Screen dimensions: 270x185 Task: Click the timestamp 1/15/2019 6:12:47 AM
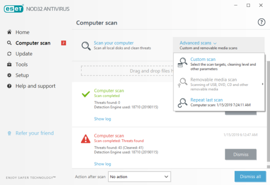tap(240, 135)
